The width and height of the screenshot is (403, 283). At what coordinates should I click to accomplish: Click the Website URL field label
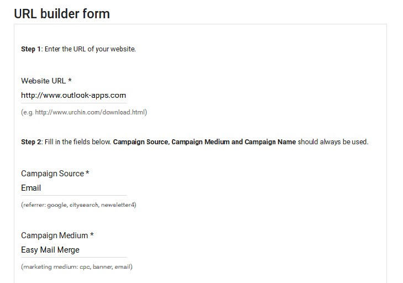43,81
